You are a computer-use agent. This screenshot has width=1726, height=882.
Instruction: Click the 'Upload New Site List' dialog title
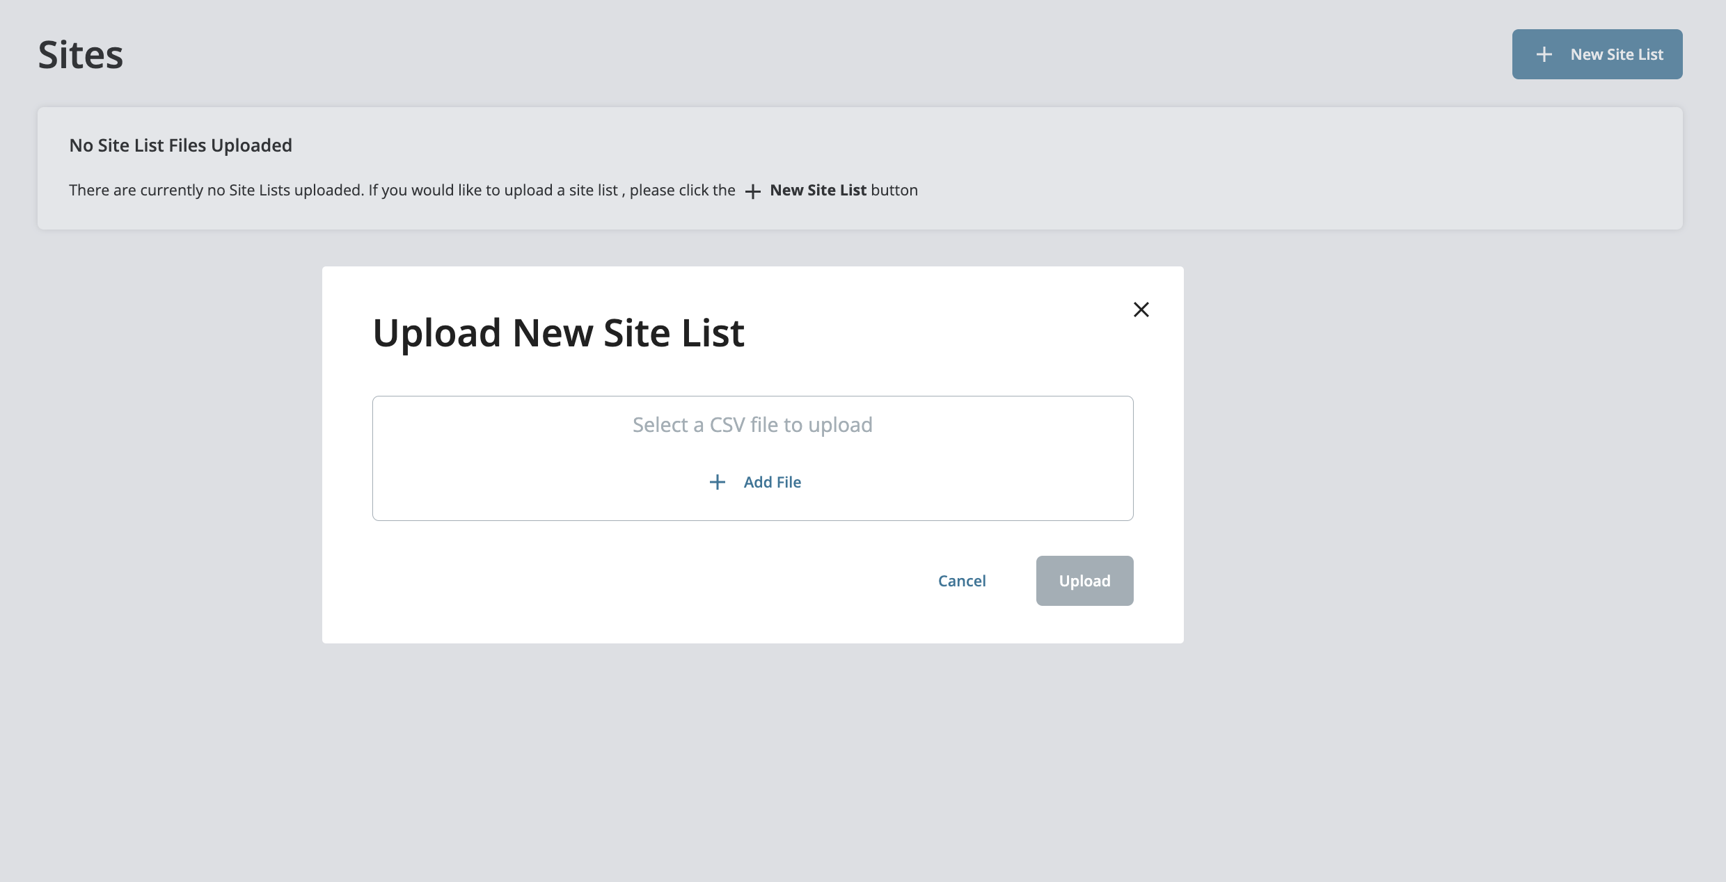tap(559, 333)
